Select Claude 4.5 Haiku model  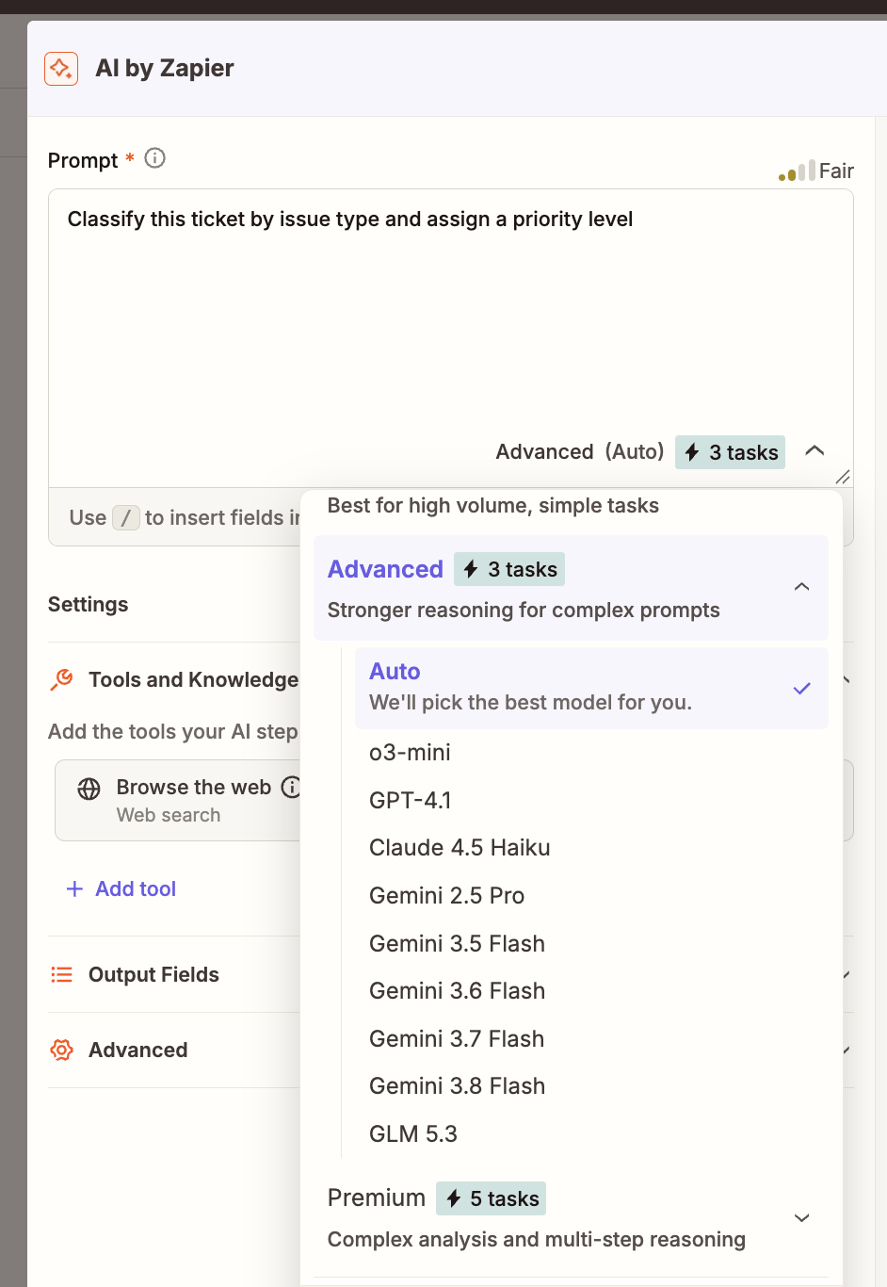click(x=460, y=848)
